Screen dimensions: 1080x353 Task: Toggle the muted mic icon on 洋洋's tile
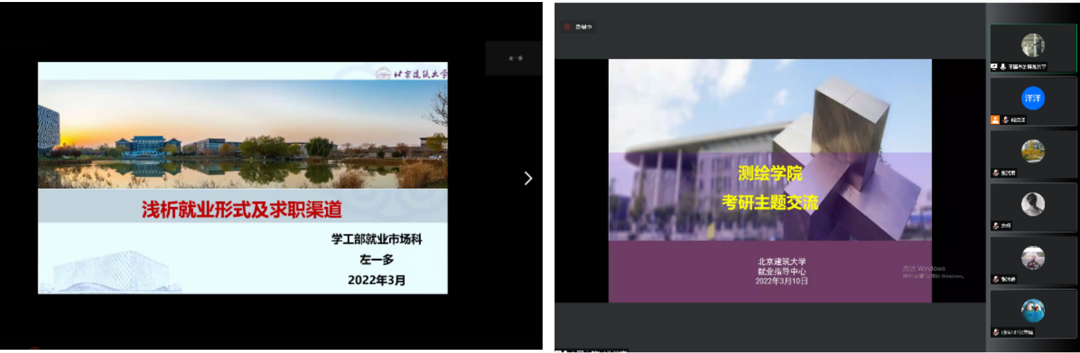pos(1005,120)
